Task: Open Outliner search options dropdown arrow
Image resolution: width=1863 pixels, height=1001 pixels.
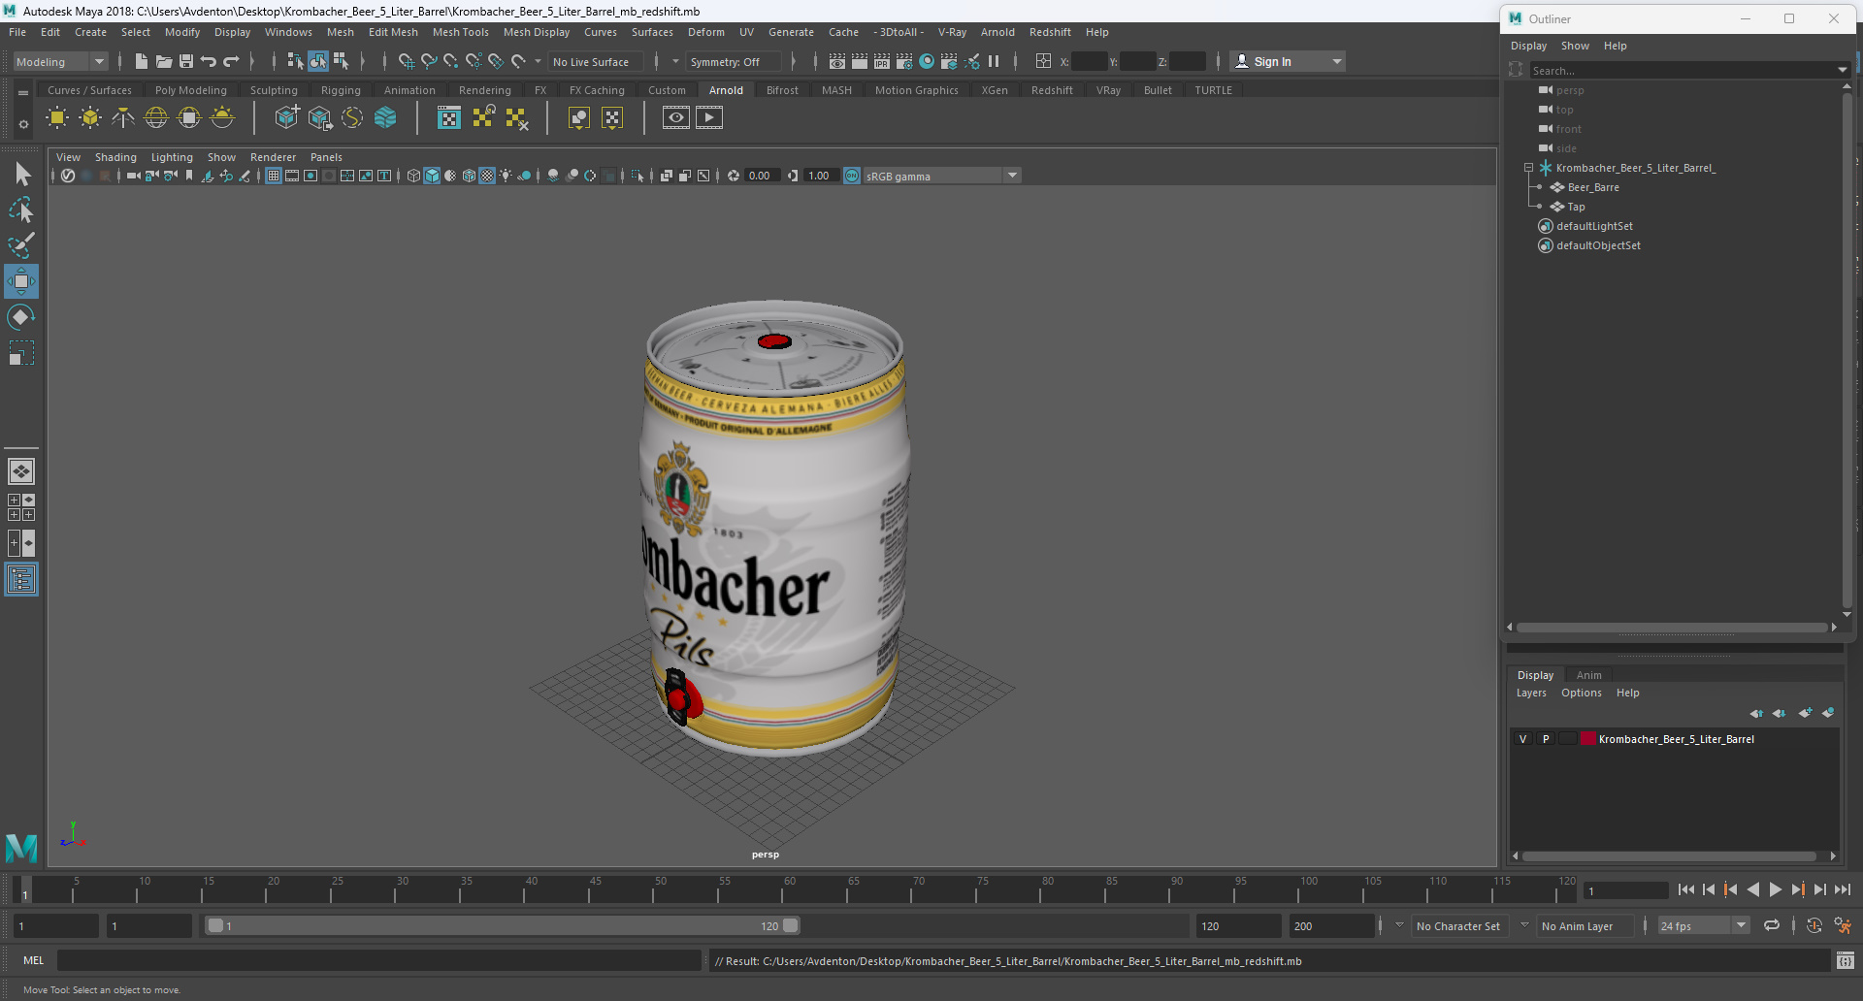Action: (1842, 70)
